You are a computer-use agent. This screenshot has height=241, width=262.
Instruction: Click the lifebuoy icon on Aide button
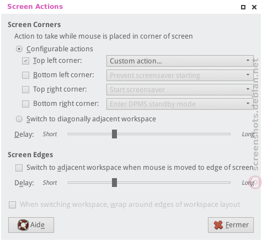point(23,225)
